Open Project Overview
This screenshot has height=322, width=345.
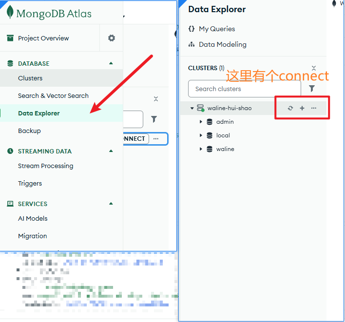click(43, 38)
